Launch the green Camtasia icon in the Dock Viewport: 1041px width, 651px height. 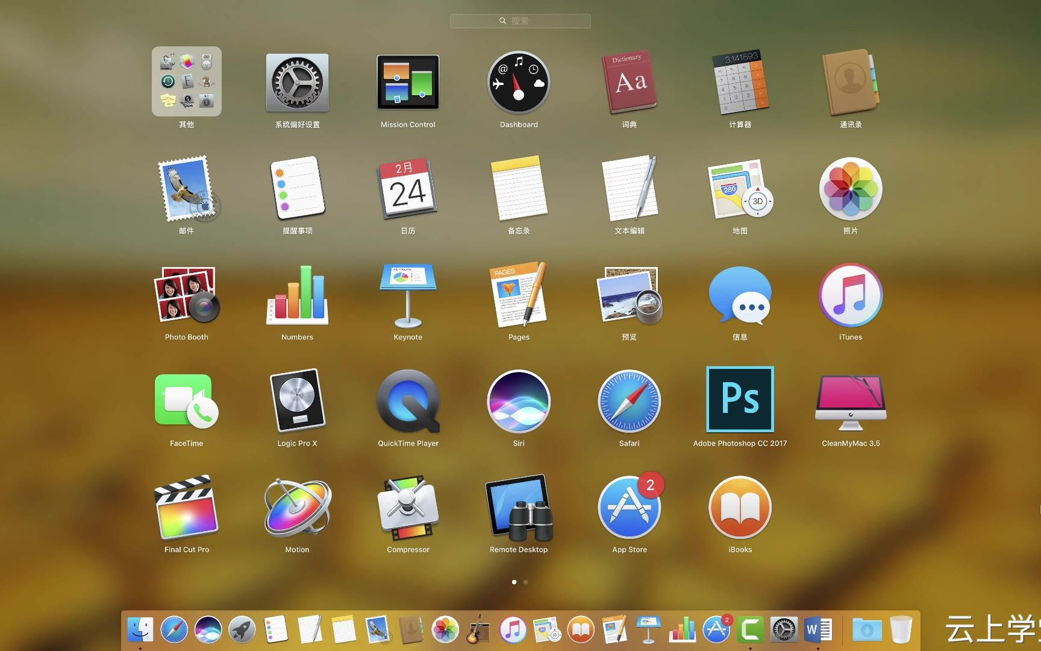tap(750, 630)
